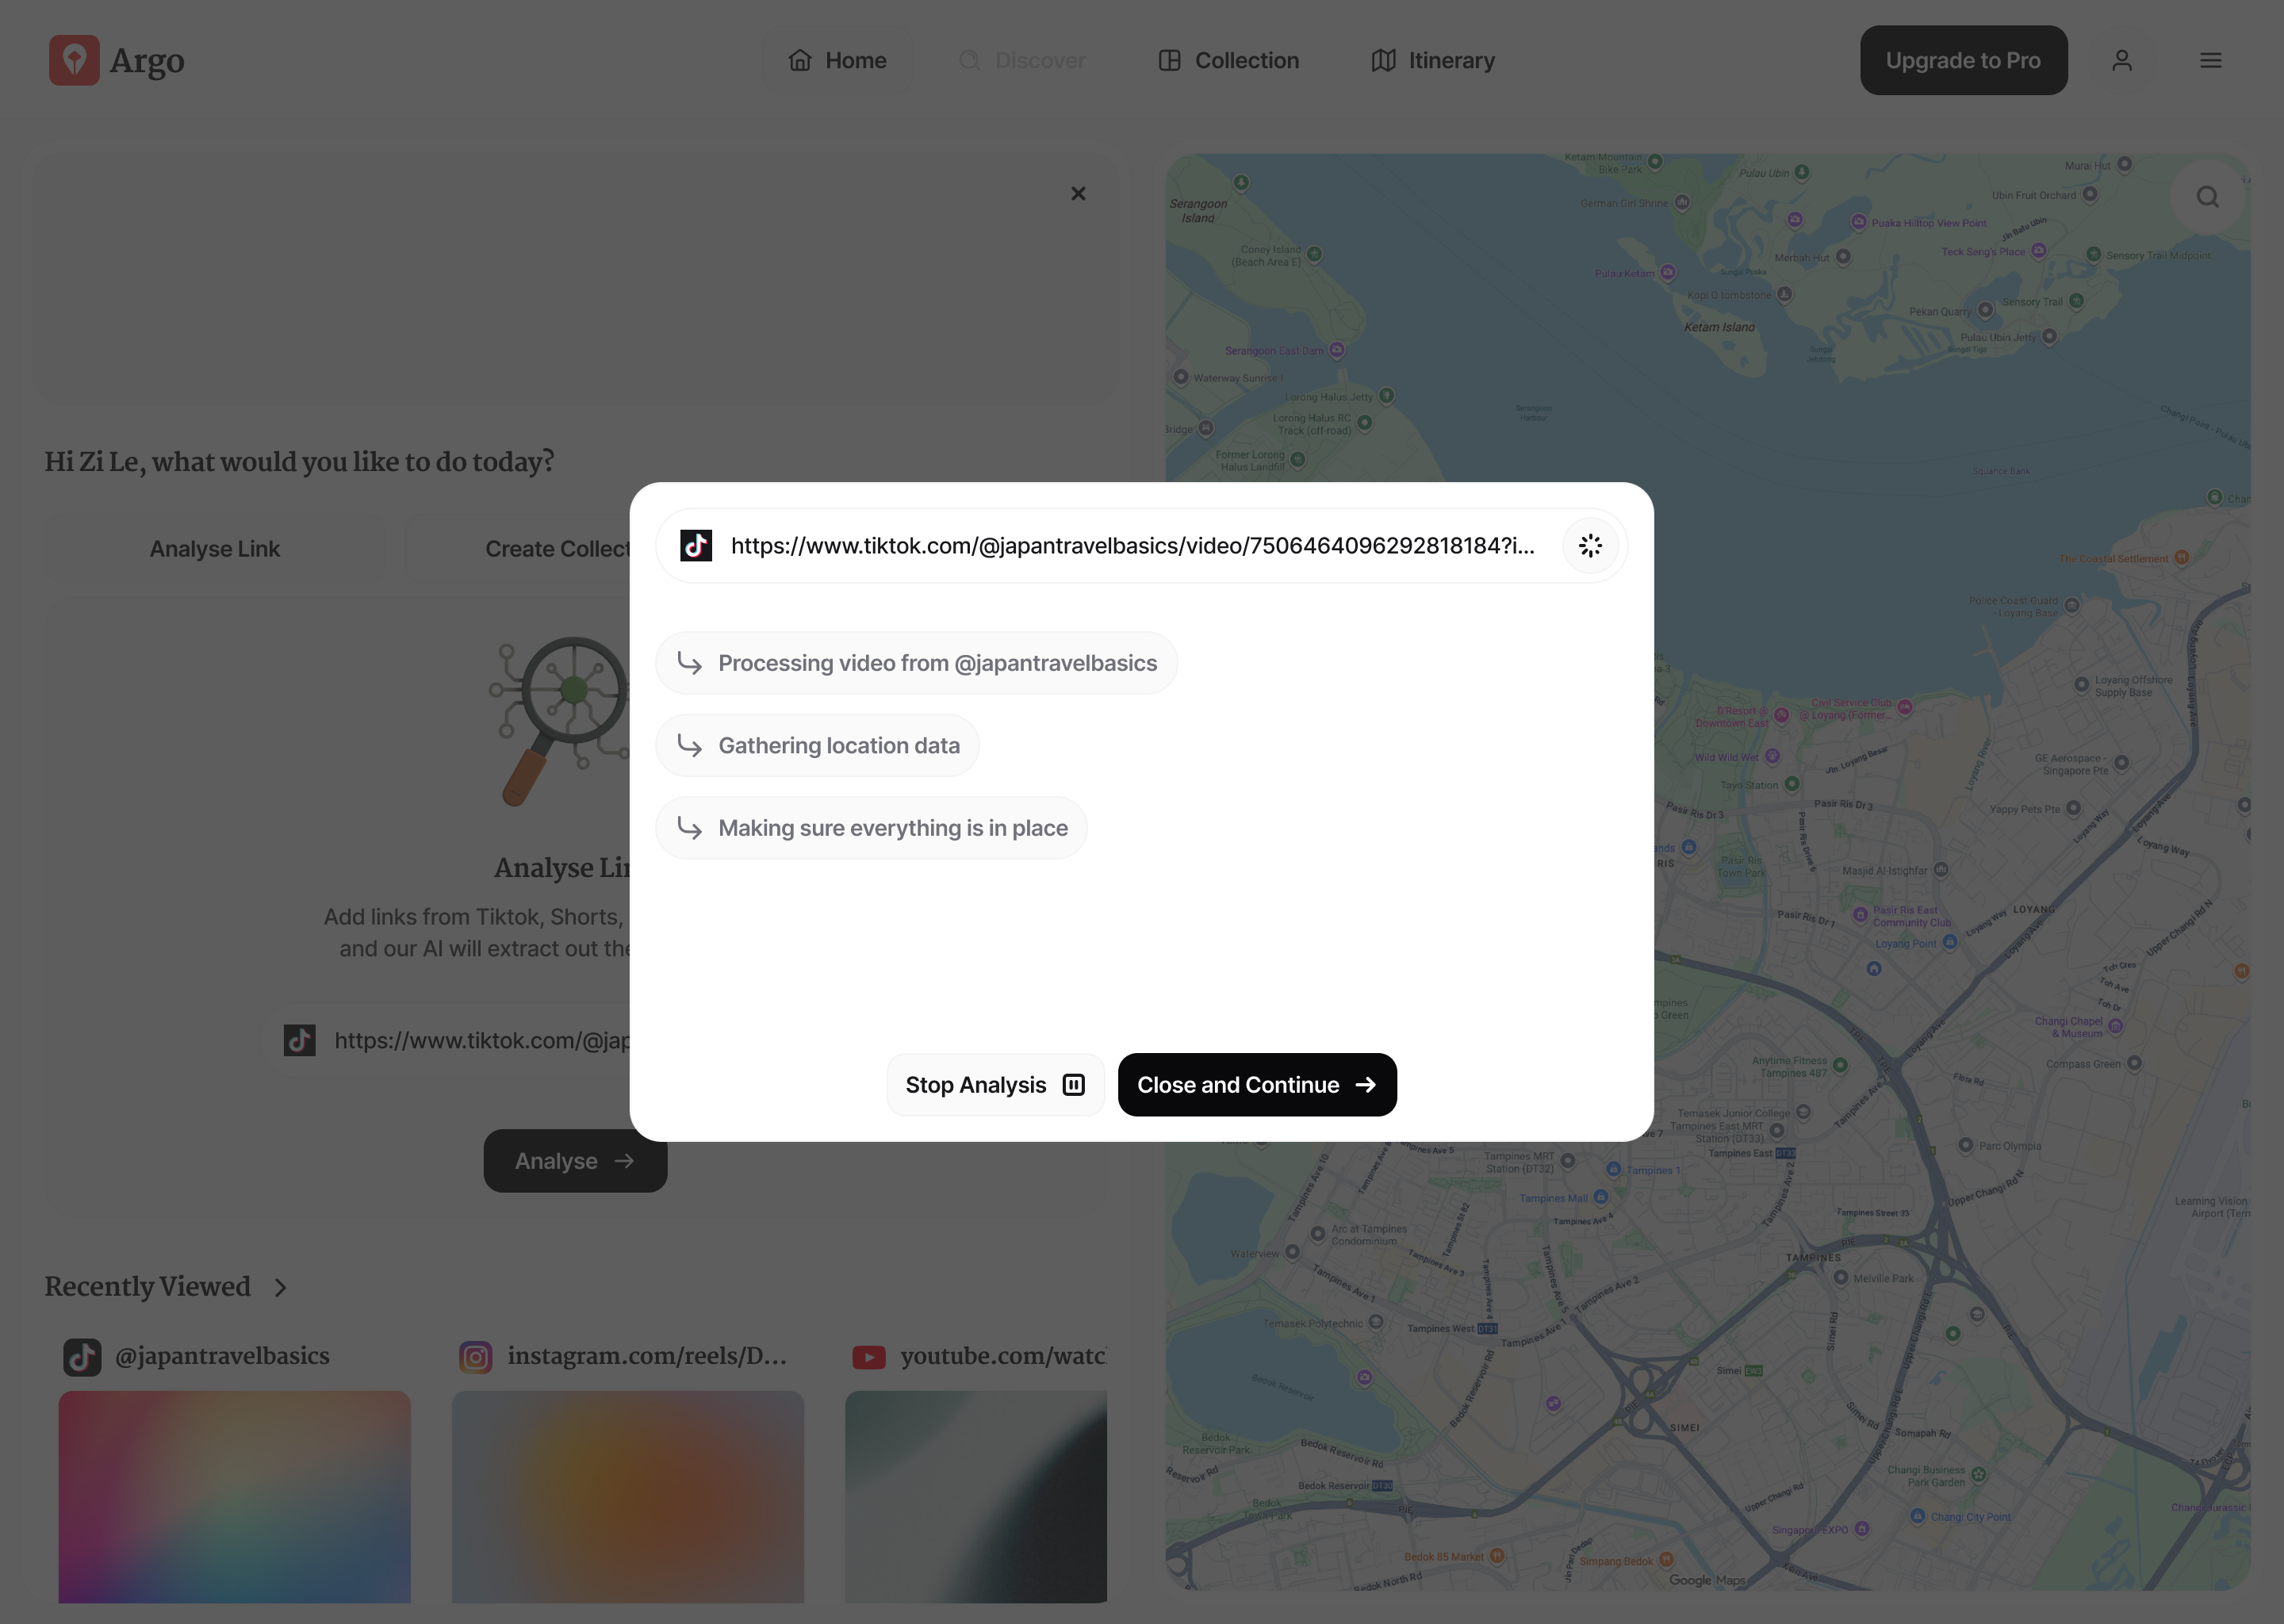This screenshot has height=1624, width=2284.
Task: Click the Upgrade to Pro button
Action: coord(1963,60)
